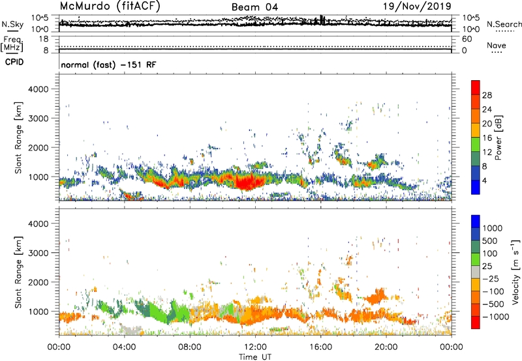This screenshot has height=361, width=522.
Task: Click the velocity panel 'Slant Range [km]' label
Action: pos(19,272)
